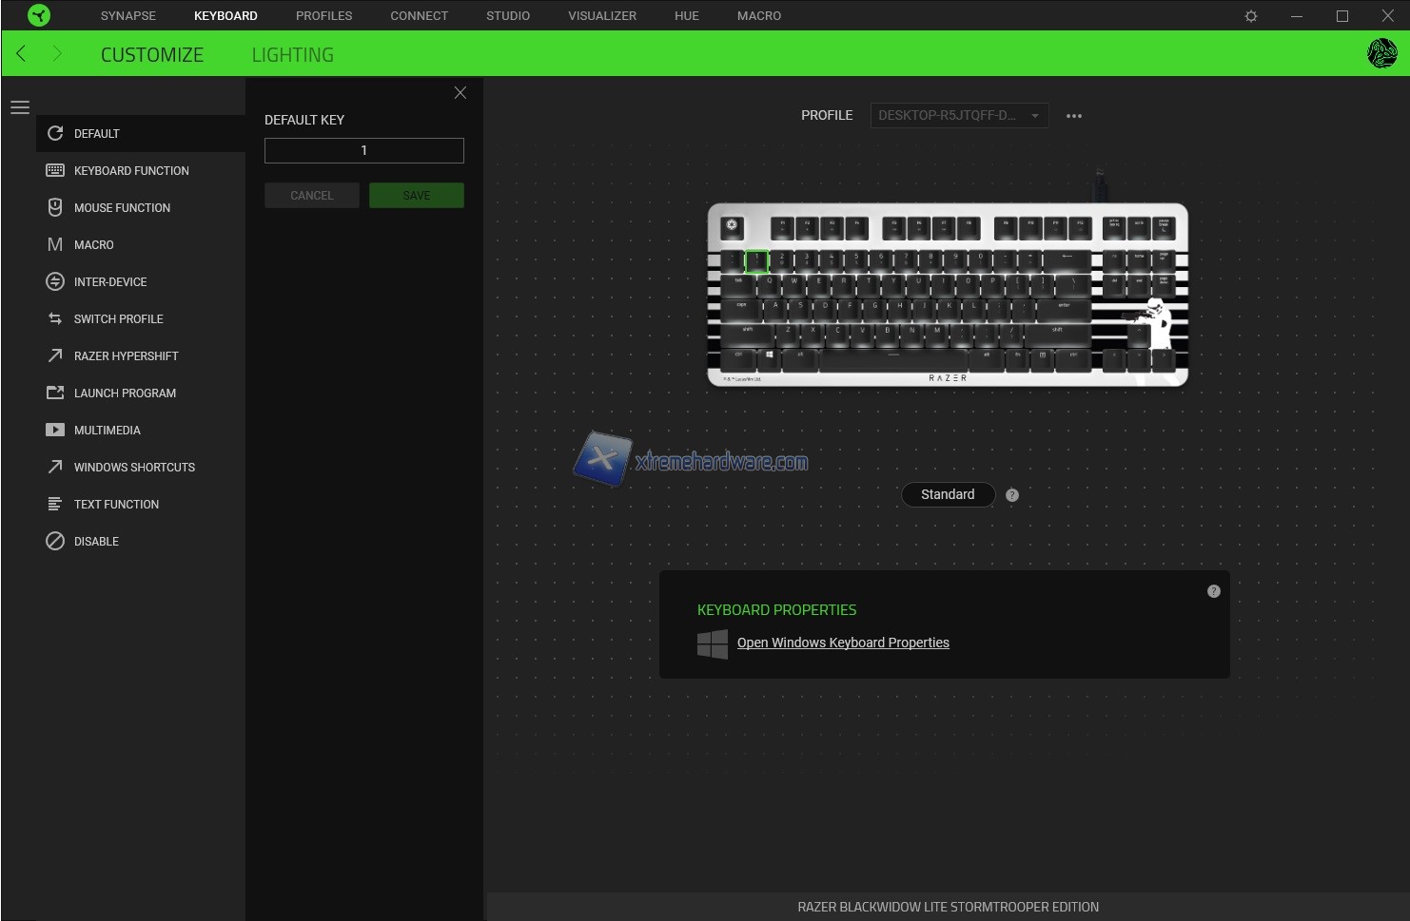Click the user profile avatar icon
Screen dimensions: 1410x921
click(x=1381, y=54)
